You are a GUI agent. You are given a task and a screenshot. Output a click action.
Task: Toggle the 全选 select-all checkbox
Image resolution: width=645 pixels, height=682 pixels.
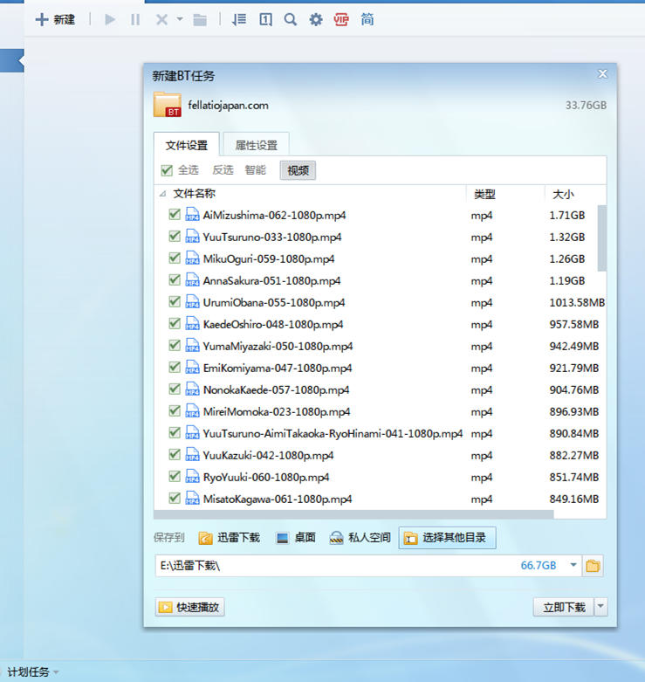tap(167, 170)
